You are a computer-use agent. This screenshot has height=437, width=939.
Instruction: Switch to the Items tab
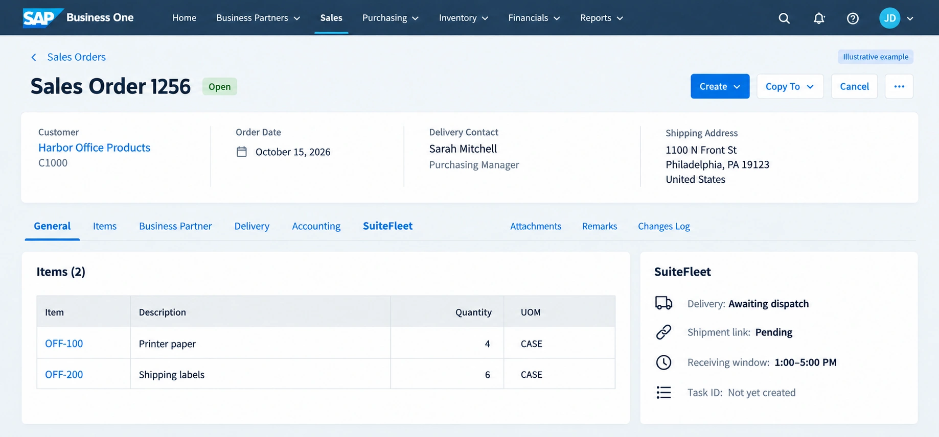[x=105, y=226]
